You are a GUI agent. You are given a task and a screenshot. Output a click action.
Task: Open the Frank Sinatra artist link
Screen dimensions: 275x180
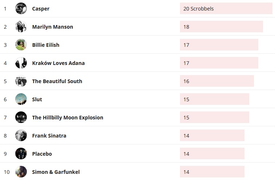tap(49, 136)
